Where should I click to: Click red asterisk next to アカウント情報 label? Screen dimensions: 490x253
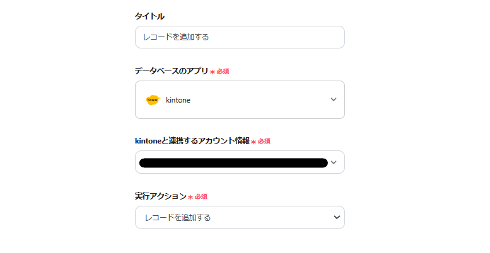click(x=253, y=142)
